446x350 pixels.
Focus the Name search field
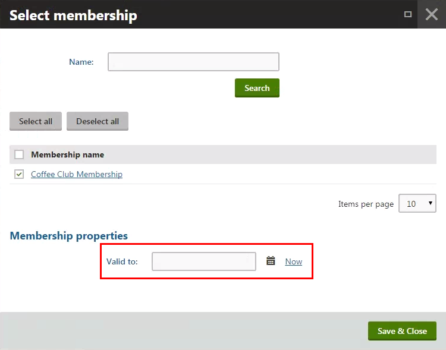click(x=193, y=62)
